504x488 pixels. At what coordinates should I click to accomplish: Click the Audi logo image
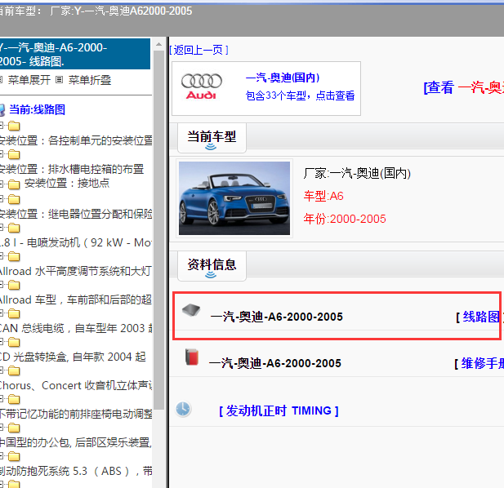point(202,87)
